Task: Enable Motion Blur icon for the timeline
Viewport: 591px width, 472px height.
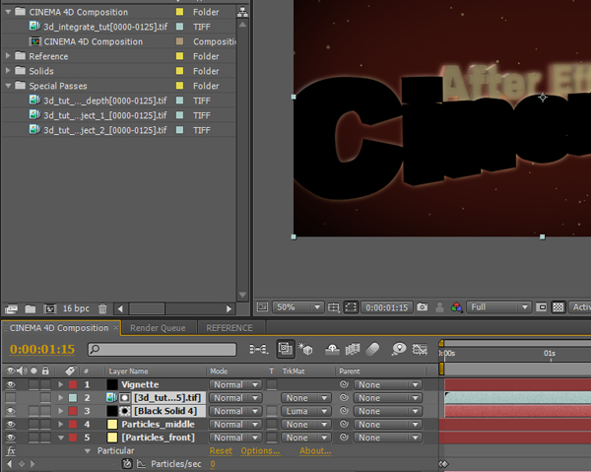Action: click(372, 349)
